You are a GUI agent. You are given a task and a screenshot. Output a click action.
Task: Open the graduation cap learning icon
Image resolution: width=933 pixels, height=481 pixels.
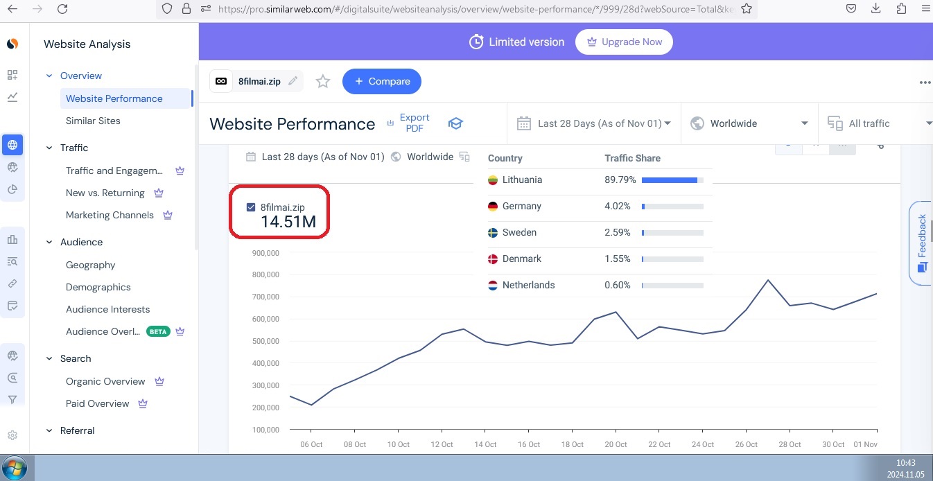[x=455, y=123]
